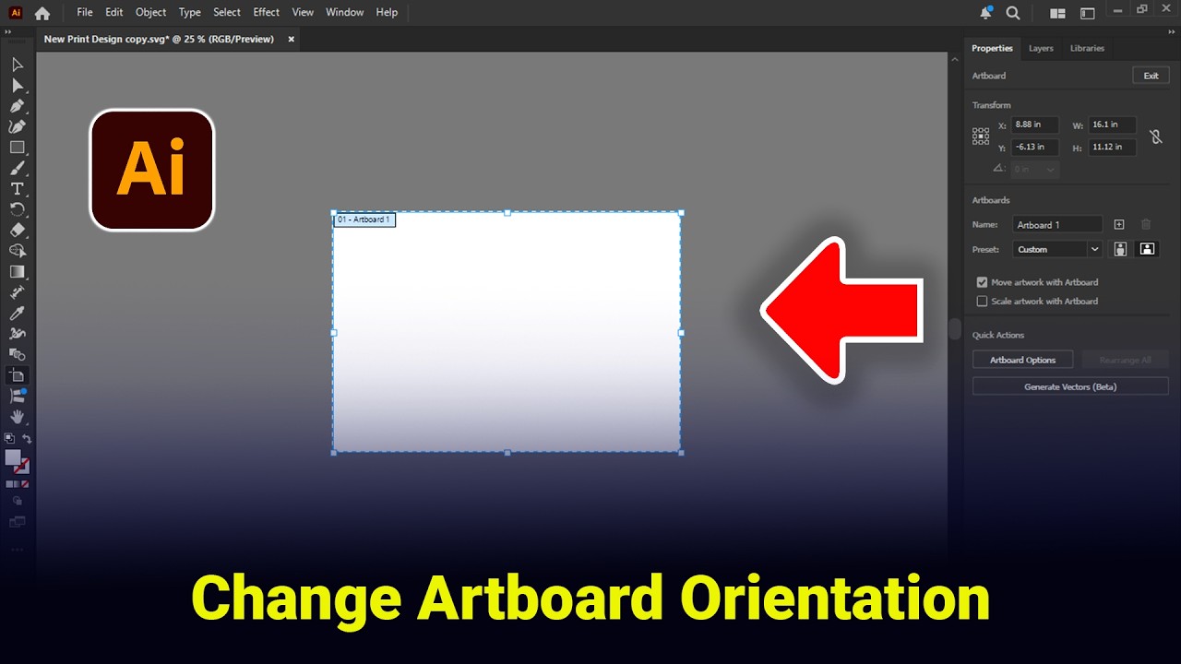This screenshot has width=1181, height=664.
Task: Select the Type tool
Action: point(18,189)
